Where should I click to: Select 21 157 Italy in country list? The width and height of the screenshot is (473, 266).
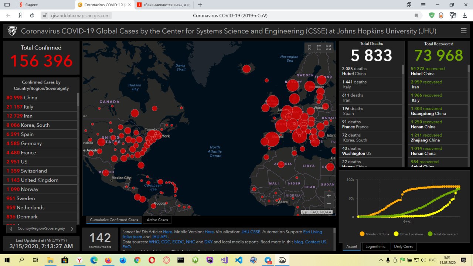coord(41,107)
